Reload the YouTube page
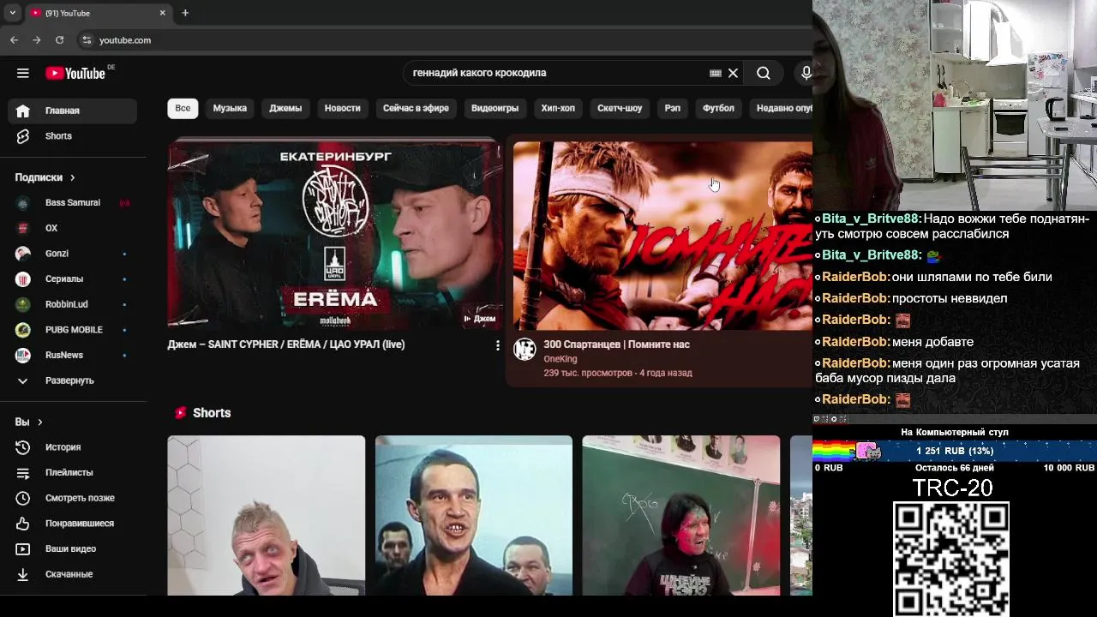 tap(59, 40)
